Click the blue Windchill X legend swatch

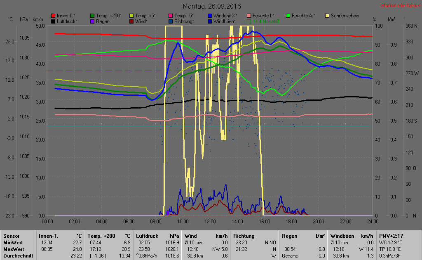pyautogui.click(x=210, y=16)
